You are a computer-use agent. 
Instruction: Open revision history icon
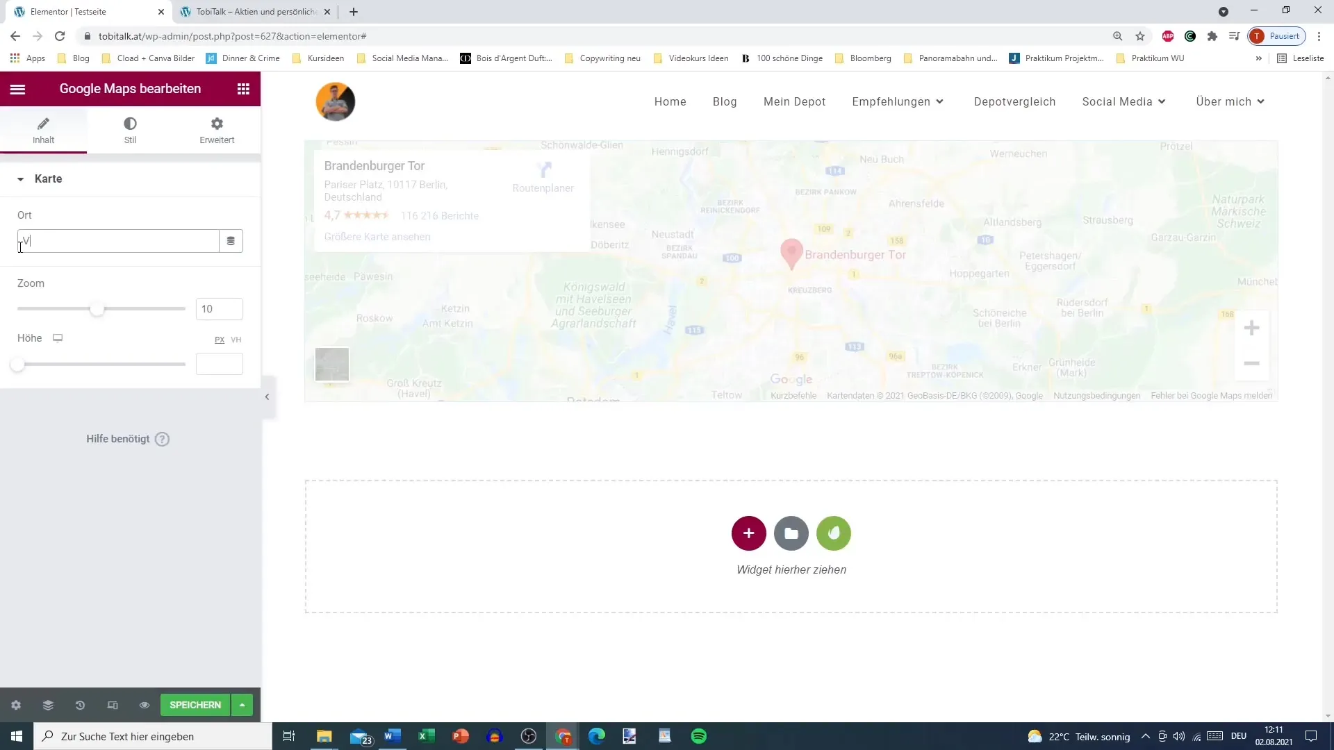pos(80,705)
